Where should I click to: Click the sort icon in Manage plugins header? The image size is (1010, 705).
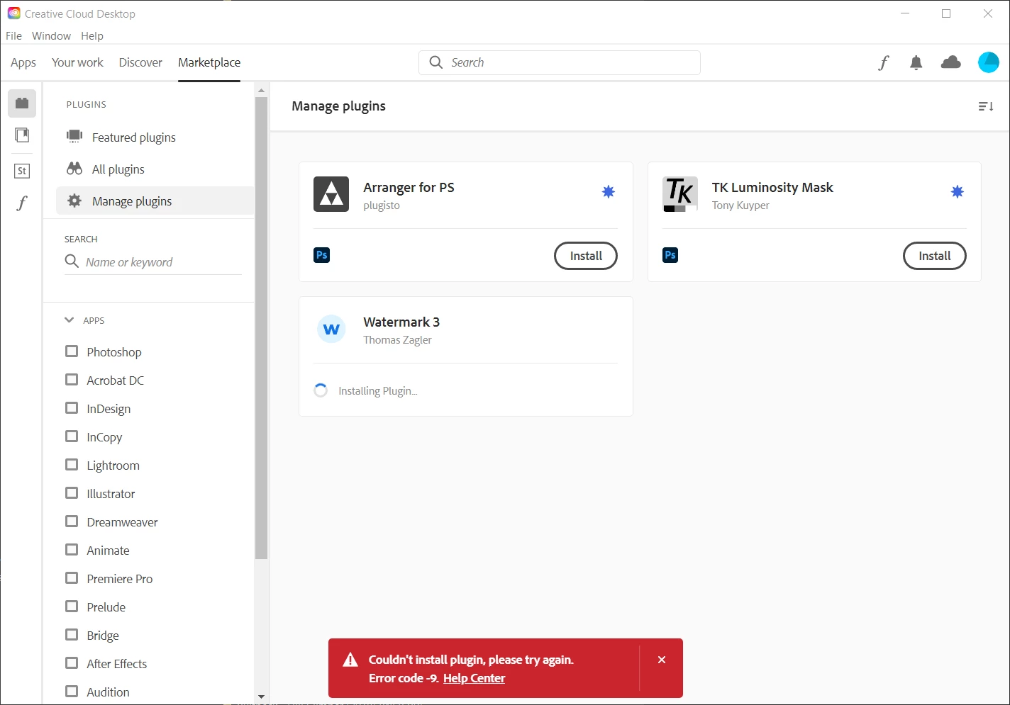[x=986, y=106]
